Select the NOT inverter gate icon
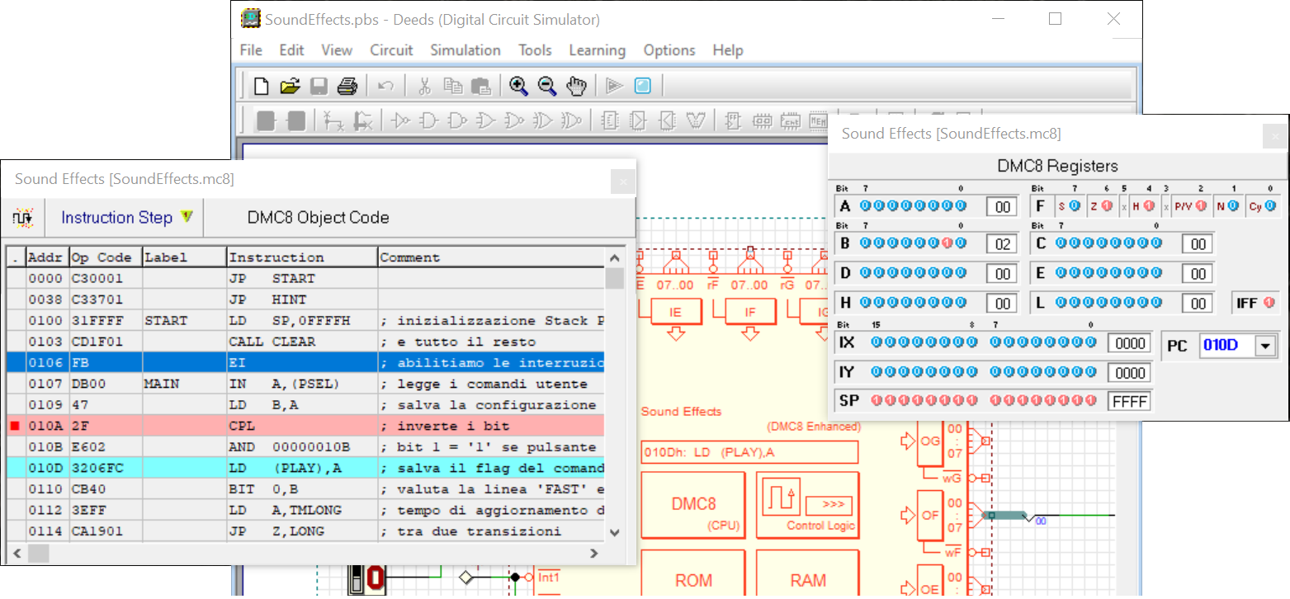 click(x=401, y=121)
